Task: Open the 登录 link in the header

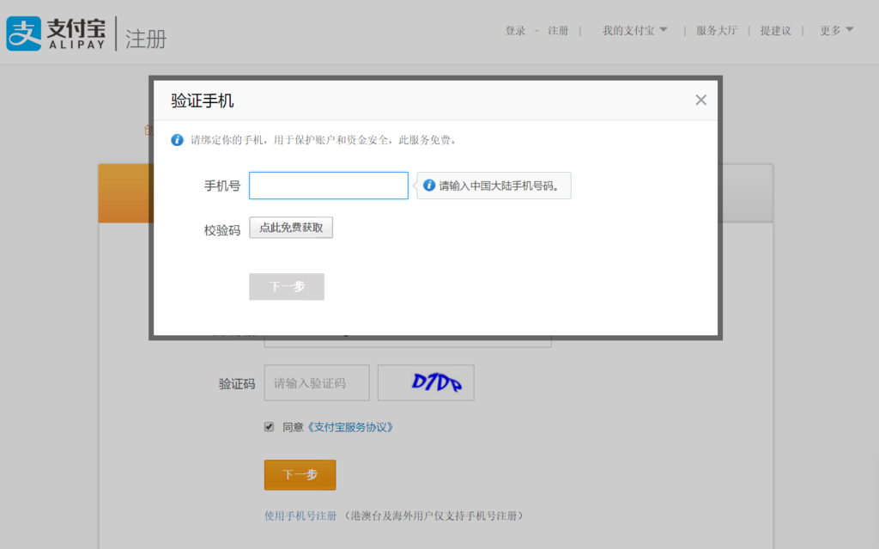Action: pos(515,31)
